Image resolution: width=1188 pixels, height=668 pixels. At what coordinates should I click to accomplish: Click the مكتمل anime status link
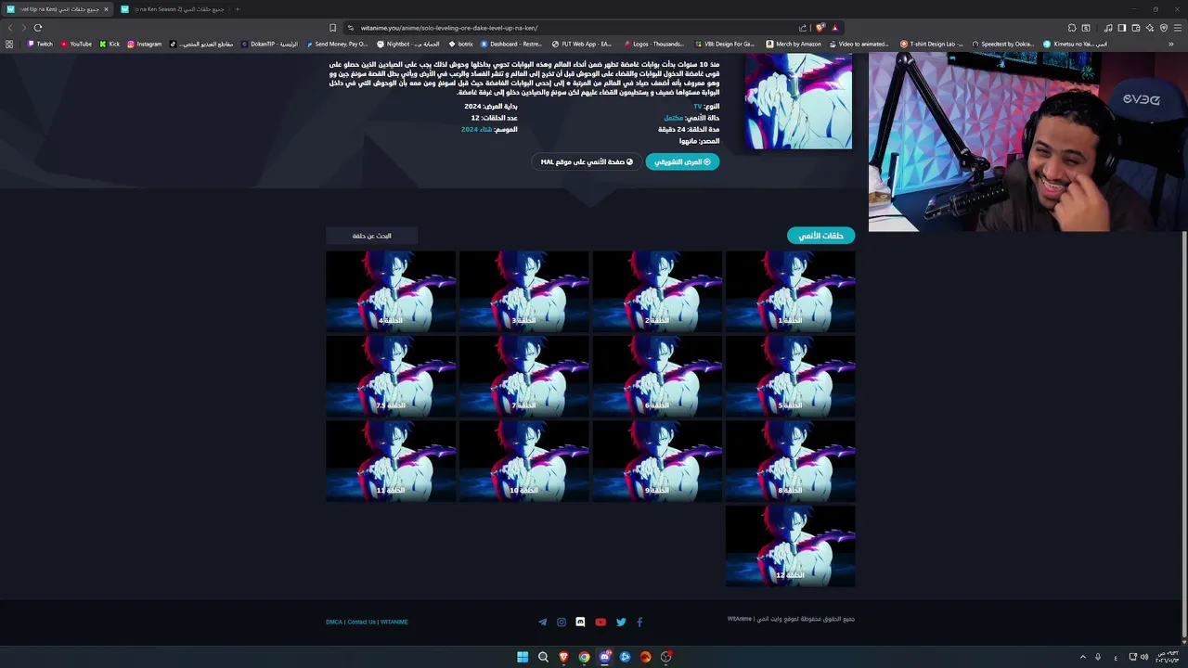pyautogui.click(x=673, y=118)
